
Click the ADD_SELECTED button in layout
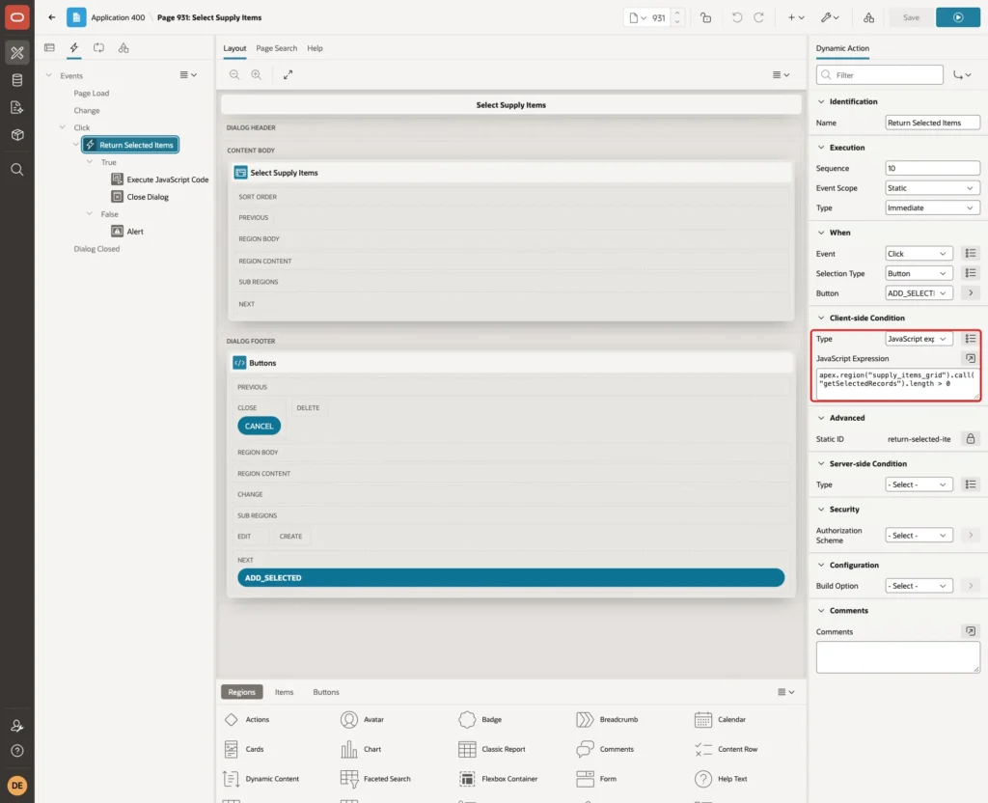point(511,577)
